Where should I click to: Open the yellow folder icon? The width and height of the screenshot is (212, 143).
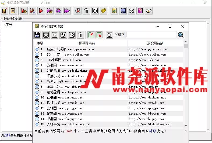point(103,11)
